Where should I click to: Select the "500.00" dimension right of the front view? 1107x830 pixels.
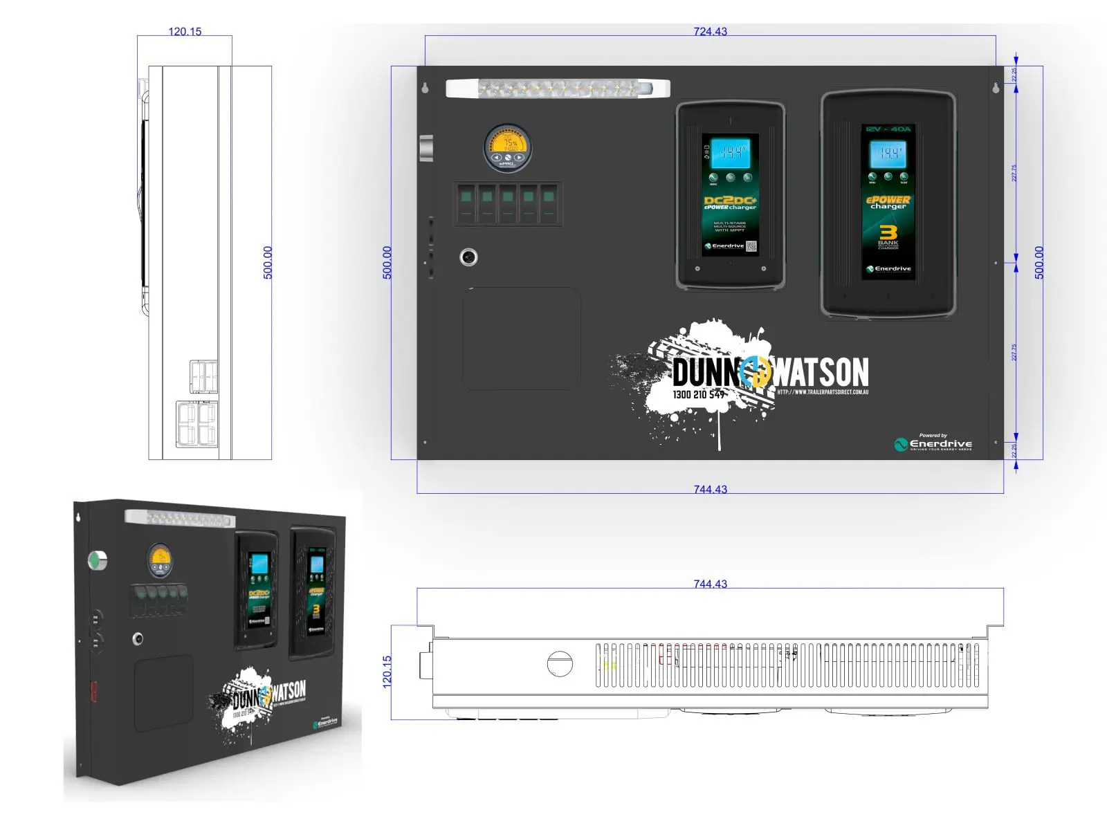[x=1039, y=263]
